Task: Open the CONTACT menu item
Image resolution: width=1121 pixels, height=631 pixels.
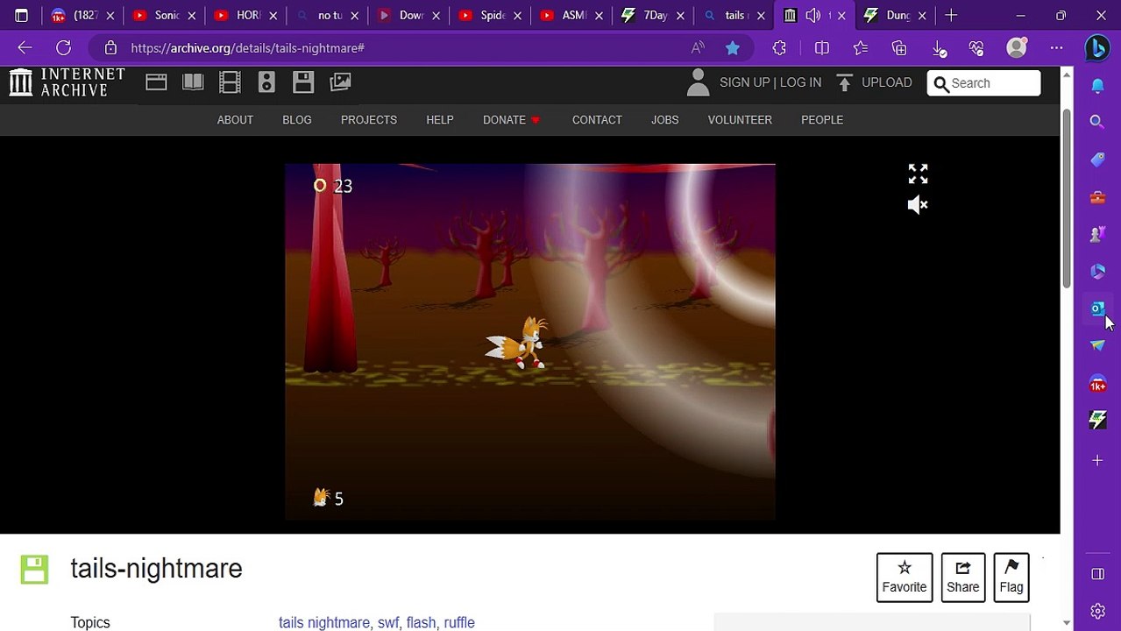Action: tap(597, 120)
